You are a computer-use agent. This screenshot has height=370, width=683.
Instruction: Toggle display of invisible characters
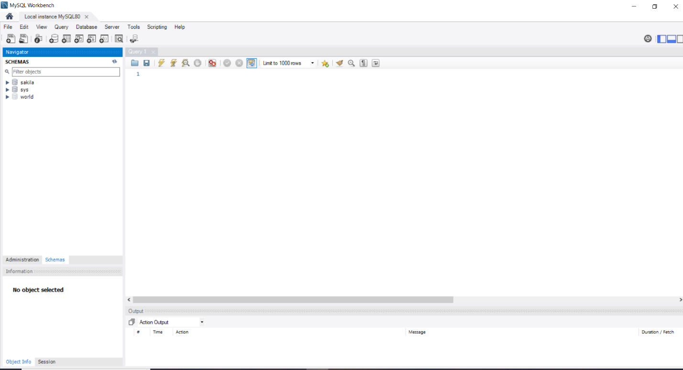coord(363,63)
